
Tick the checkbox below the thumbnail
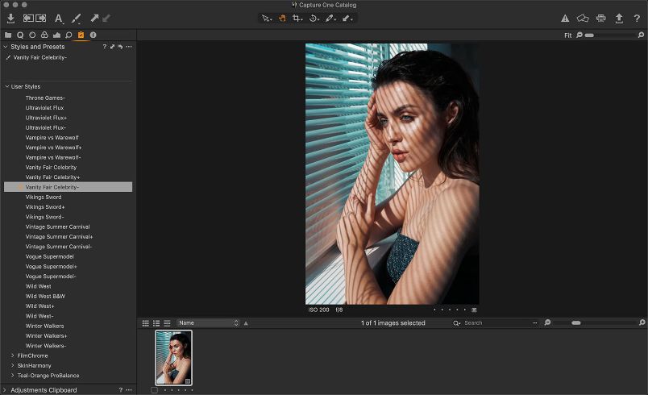(155, 389)
